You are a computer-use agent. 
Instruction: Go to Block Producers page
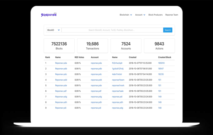[155, 15]
